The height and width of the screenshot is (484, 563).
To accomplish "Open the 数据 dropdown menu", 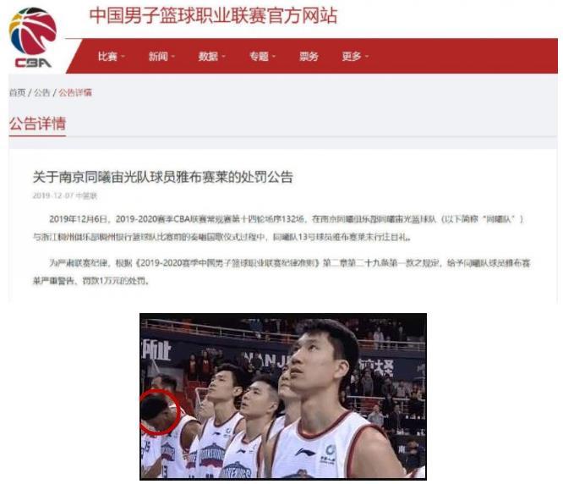I will (x=212, y=57).
